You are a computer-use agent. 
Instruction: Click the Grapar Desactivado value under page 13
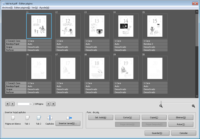[x=97, y=47]
